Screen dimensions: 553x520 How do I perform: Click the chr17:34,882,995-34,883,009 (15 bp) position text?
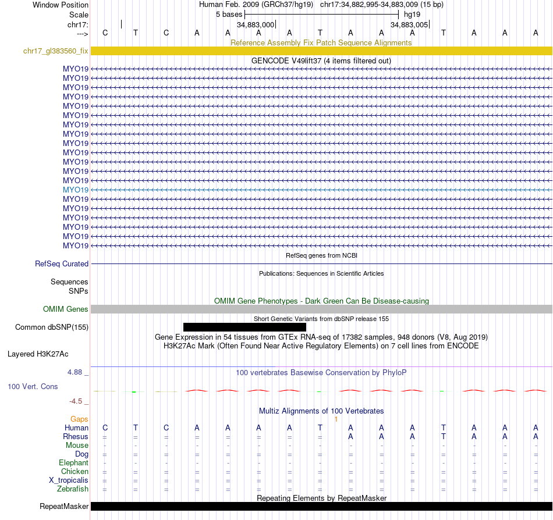pos(382,5)
